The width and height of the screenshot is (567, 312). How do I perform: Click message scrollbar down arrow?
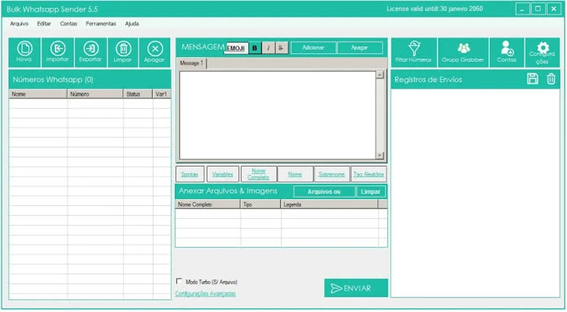pos(380,155)
